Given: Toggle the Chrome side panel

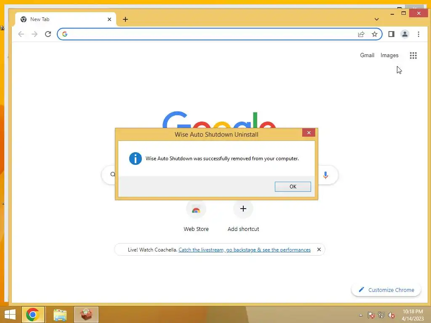Looking at the screenshot, I should pos(391,34).
